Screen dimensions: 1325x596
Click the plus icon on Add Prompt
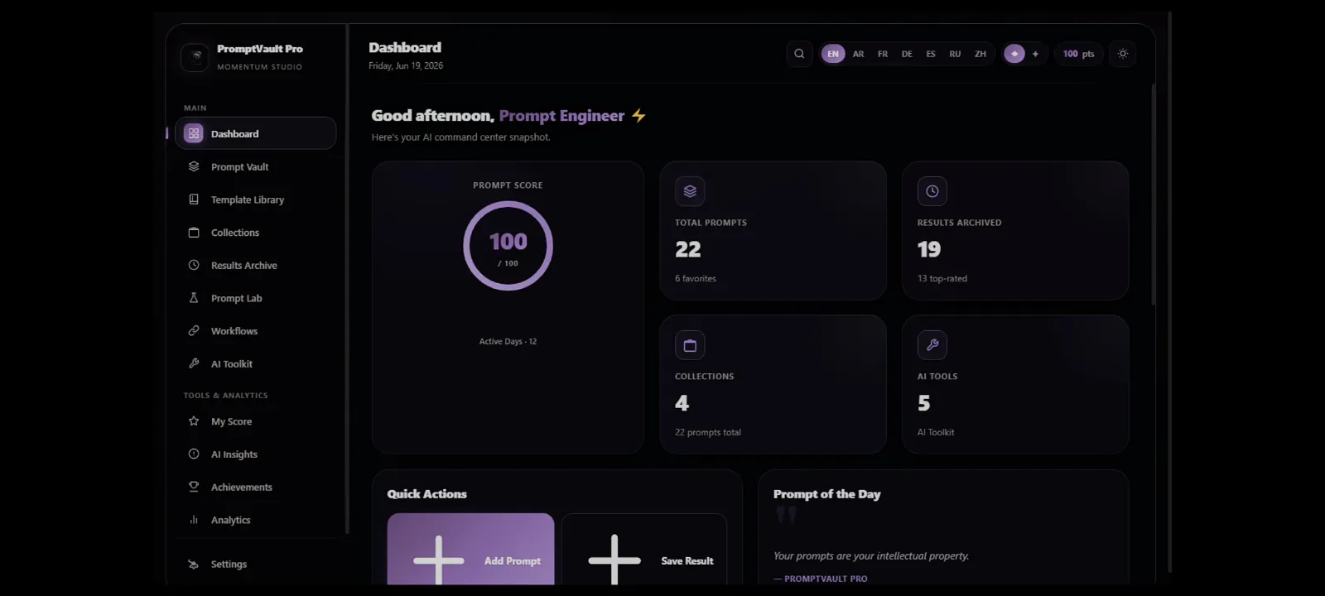pyautogui.click(x=439, y=560)
